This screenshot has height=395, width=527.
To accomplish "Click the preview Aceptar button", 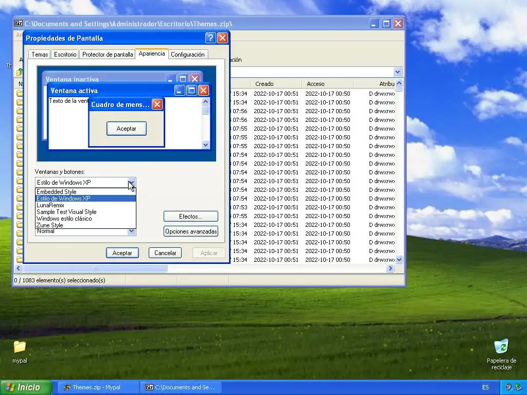I will coord(127,128).
